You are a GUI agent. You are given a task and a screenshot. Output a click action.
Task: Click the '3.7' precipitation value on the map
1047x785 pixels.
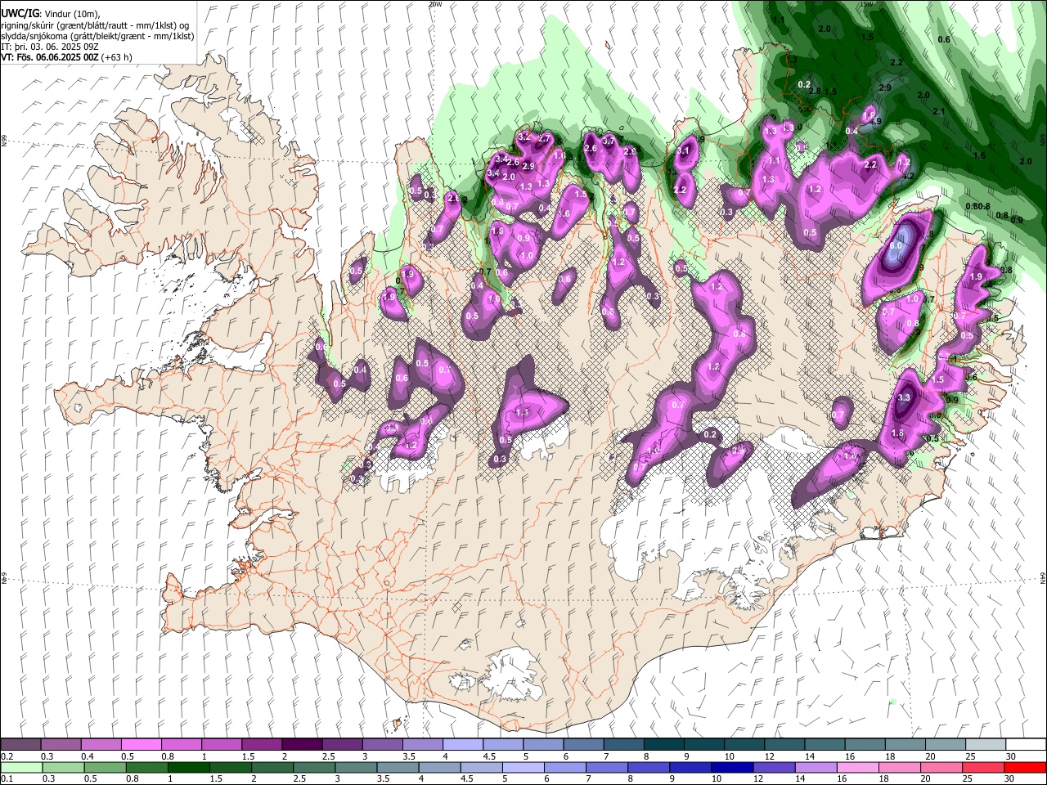[x=609, y=141]
